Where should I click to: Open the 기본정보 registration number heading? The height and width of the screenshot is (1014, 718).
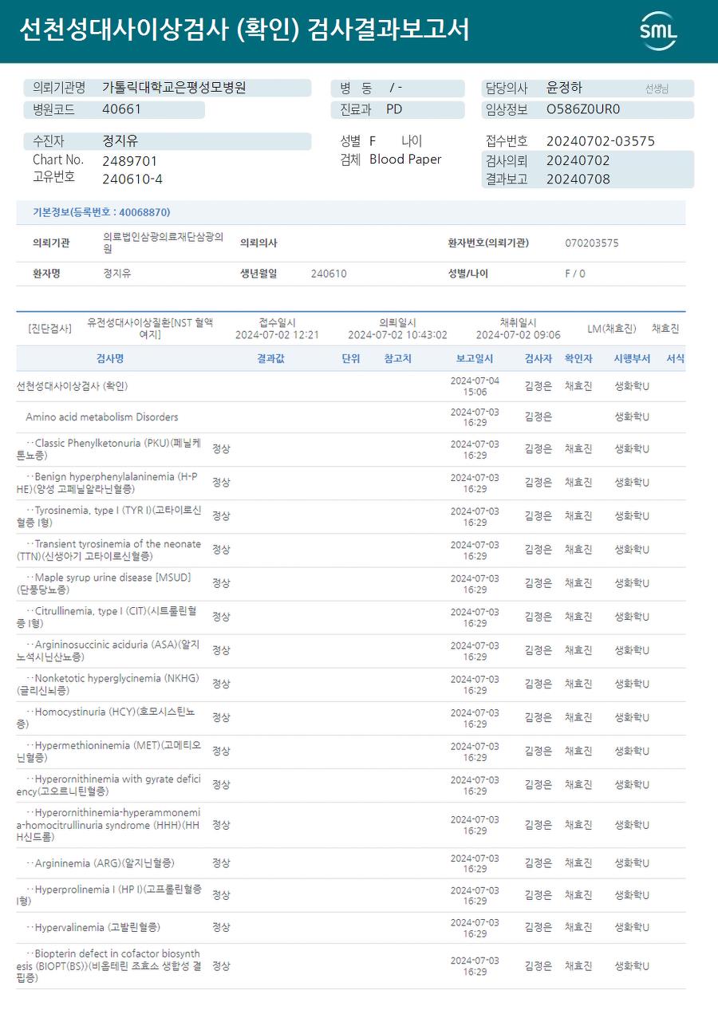point(101,212)
